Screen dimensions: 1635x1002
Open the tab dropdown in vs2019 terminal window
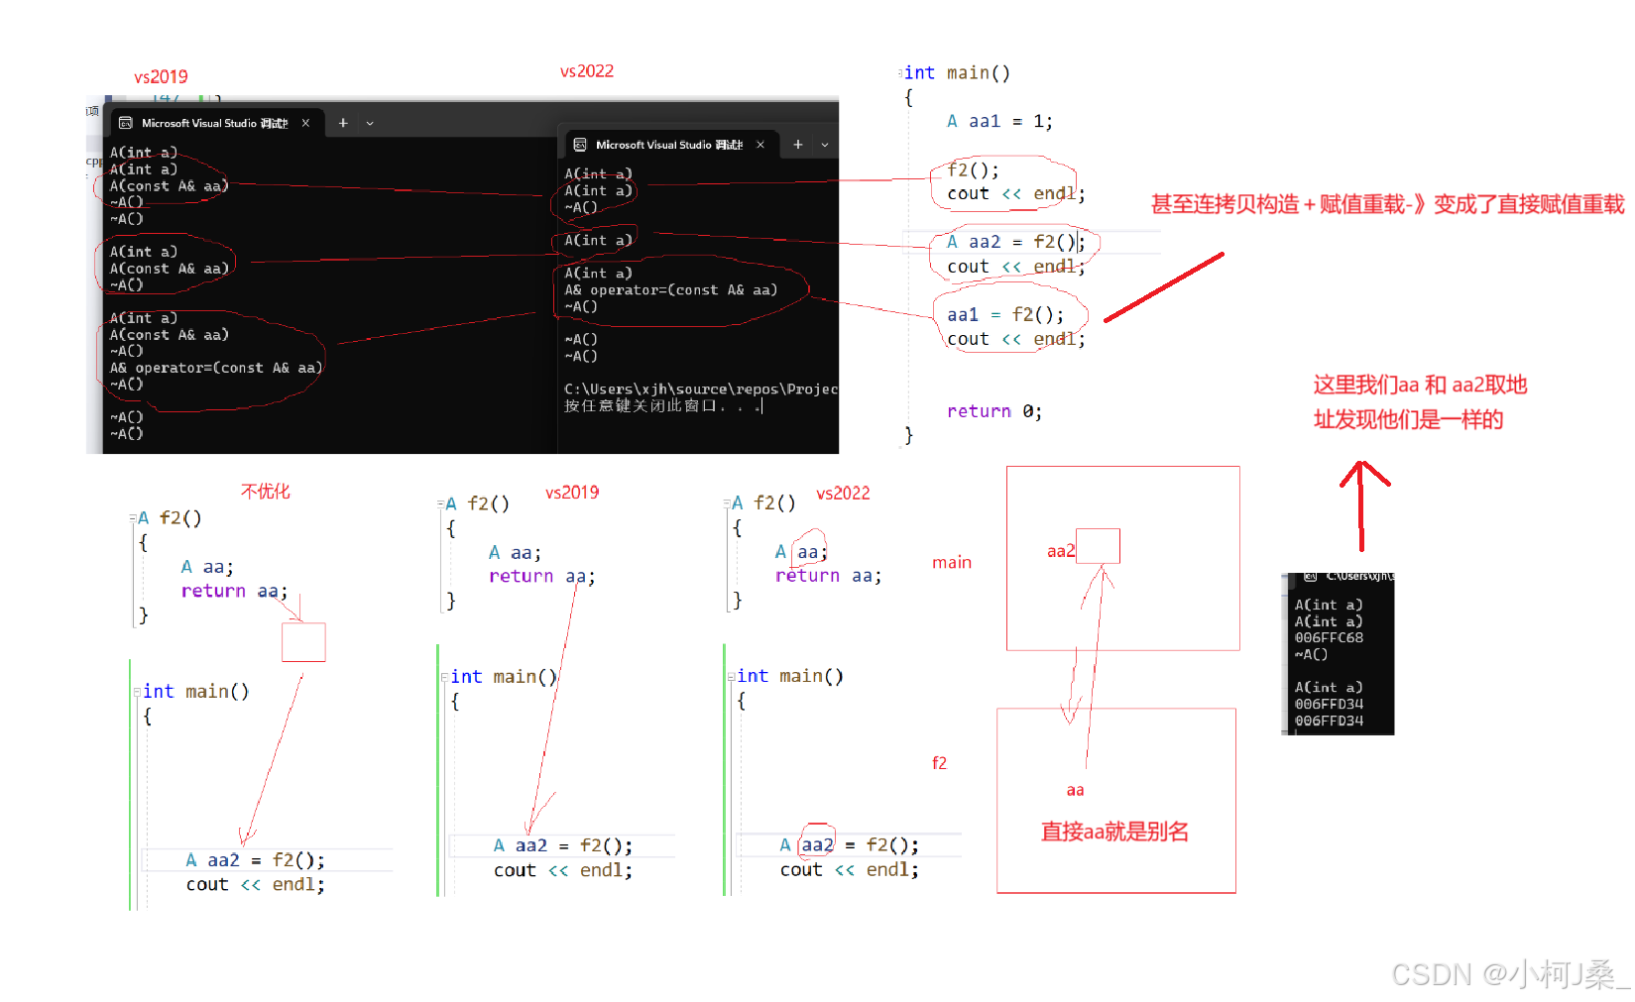click(370, 124)
